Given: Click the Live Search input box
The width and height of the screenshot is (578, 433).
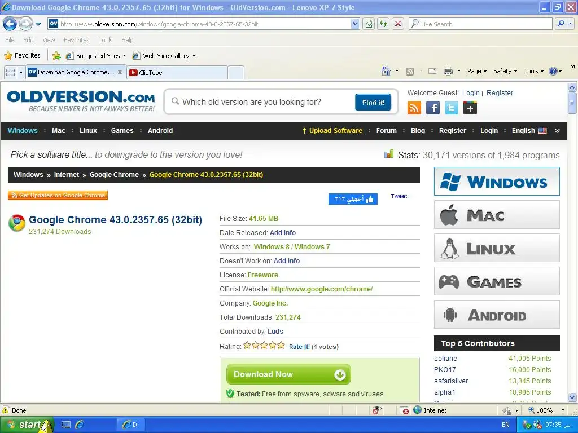Looking at the screenshot, I should [481, 24].
